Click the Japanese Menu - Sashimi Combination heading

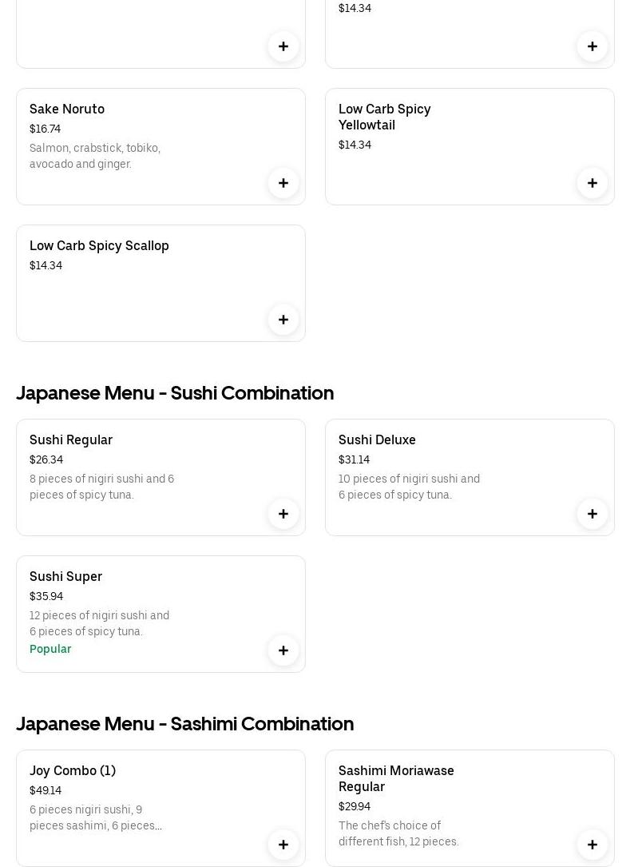[x=184, y=723]
